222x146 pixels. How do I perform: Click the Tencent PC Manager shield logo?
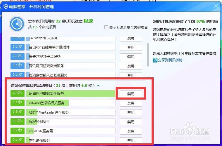(6, 6)
